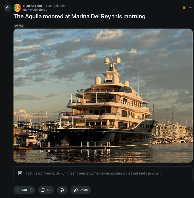
Task: Click the share arrow icon beside Delen
Action: point(76,190)
